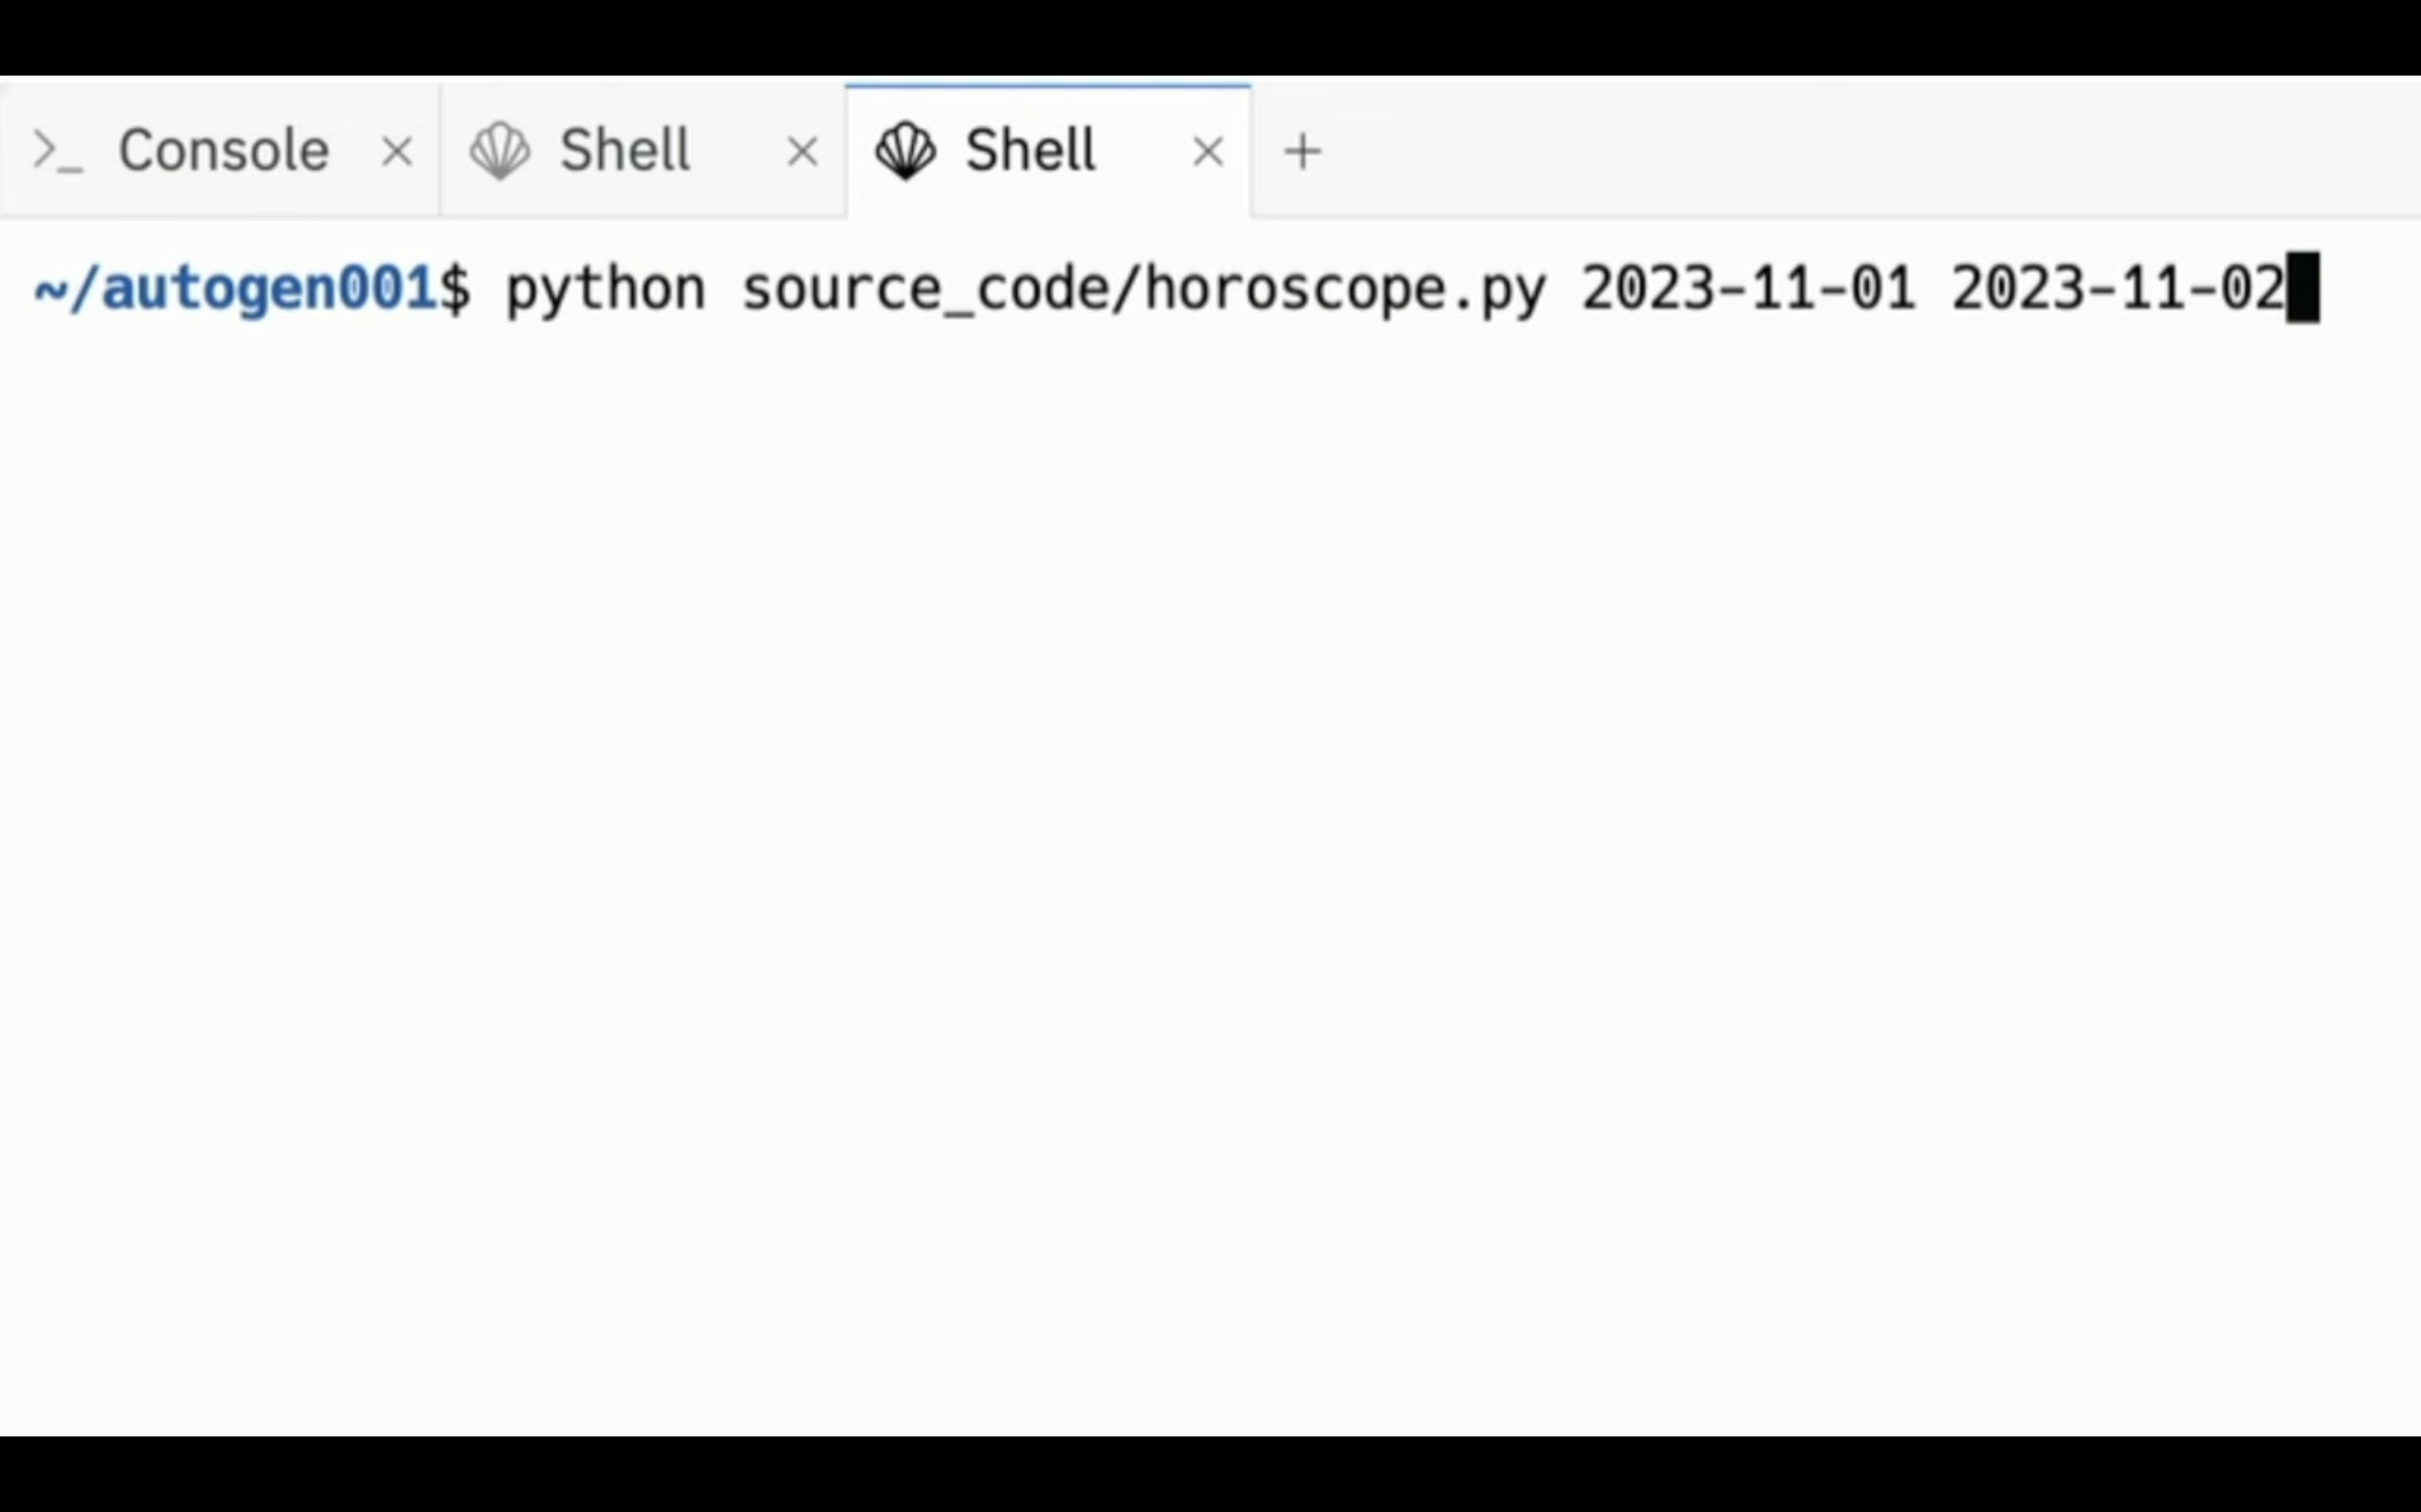Click the black bar beneath the terminal

1210,1474
